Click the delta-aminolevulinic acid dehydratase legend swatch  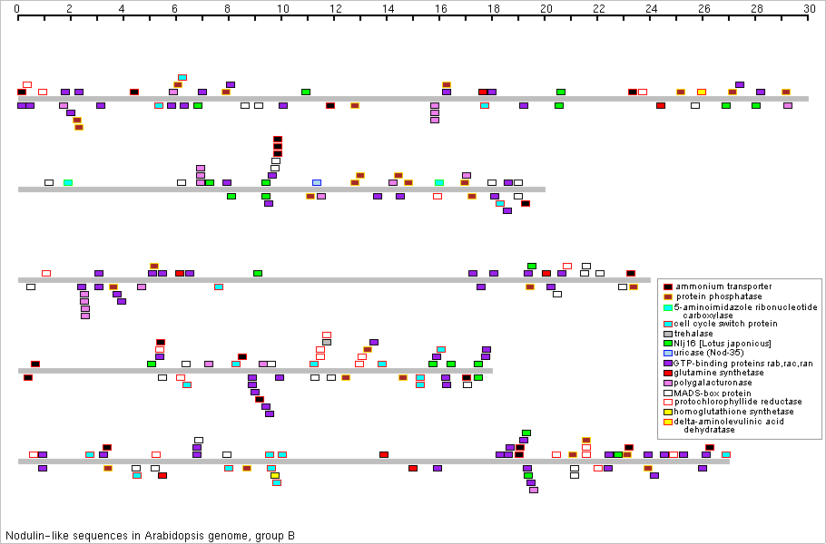pyautogui.click(x=668, y=422)
